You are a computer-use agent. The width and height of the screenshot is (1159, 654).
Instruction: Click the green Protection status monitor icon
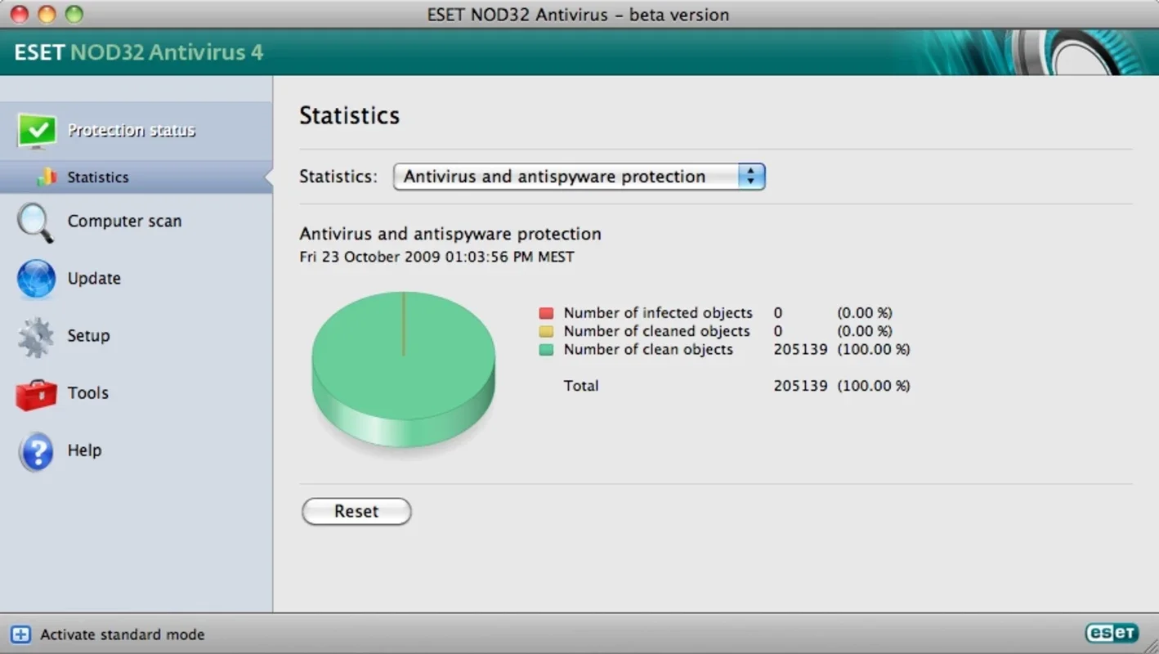coord(37,131)
